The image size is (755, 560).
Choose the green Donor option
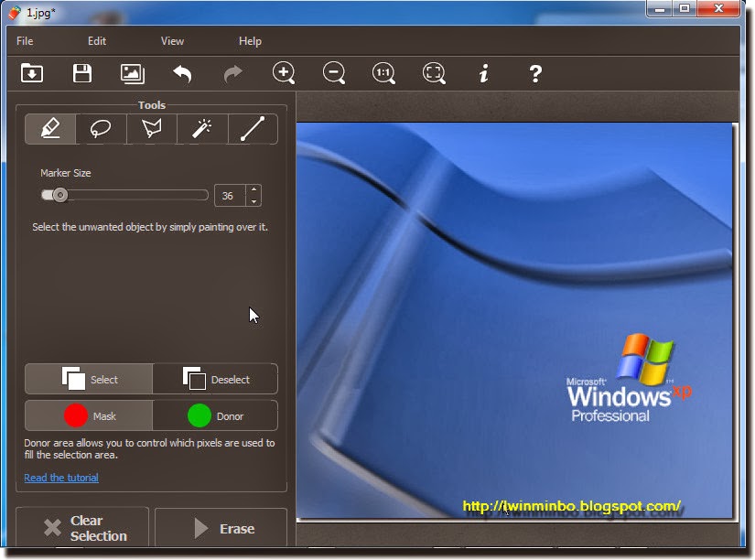click(215, 415)
